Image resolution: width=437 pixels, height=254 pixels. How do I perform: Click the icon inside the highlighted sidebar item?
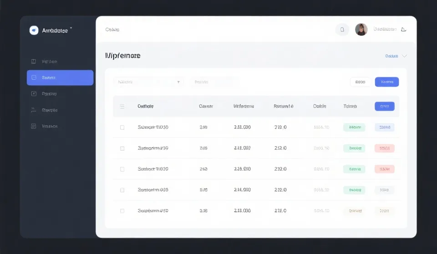[33, 78]
